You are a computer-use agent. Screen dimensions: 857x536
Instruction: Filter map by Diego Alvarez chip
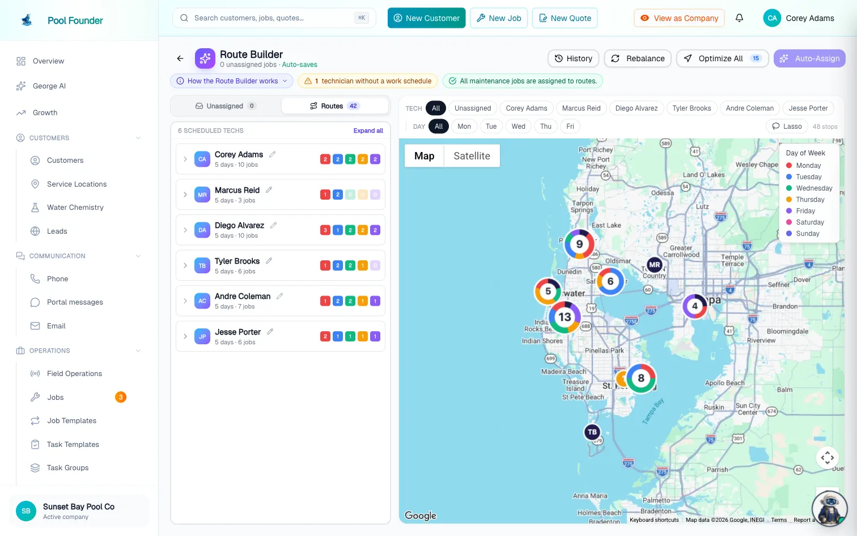pos(637,108)
